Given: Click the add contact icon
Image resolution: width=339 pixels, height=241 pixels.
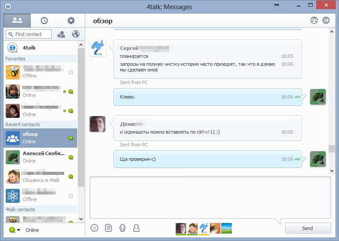Looking at the screenshot, I should click(61, 34).
